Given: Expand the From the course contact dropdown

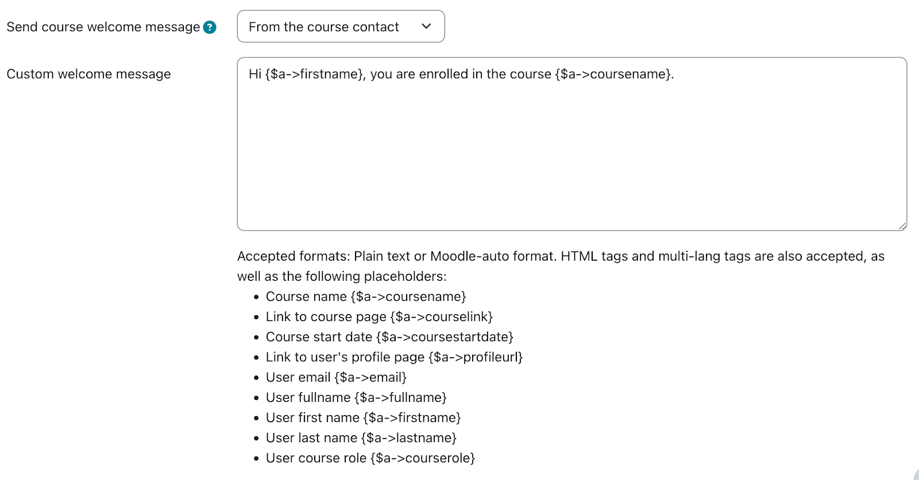Looking at the screenshot, I should pyautogui.click(x=341, y=26).
